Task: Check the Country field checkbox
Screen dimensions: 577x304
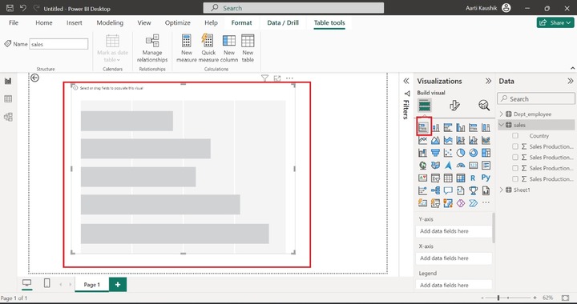Action: [x=515, y=136]
